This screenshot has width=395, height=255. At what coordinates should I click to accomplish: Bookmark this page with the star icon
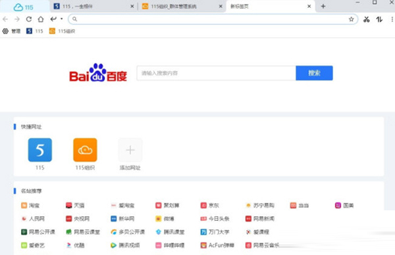coord(351,19)
